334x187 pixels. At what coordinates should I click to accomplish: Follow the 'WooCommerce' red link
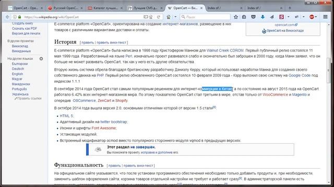click(275, 95)
